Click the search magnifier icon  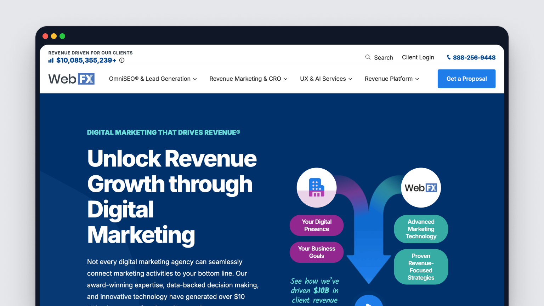point(368,57)
